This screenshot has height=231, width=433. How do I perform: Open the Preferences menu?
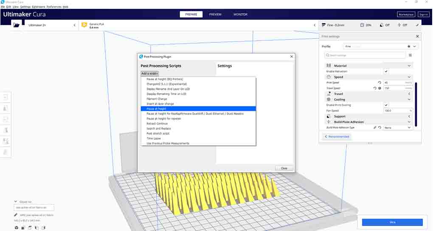coord(53,7)
